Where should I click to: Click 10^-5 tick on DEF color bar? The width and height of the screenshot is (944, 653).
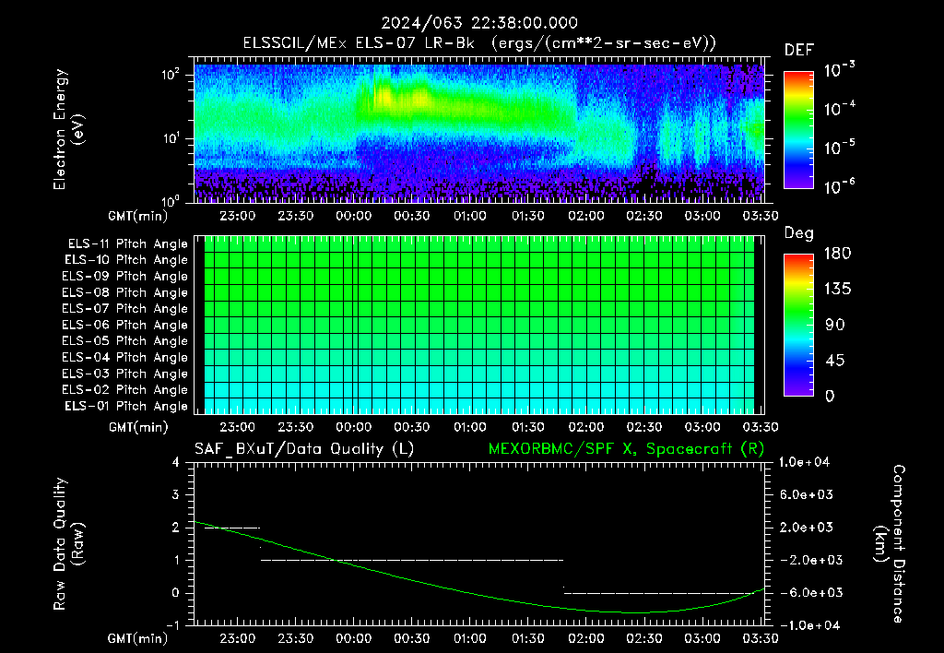tap(839, 147)
